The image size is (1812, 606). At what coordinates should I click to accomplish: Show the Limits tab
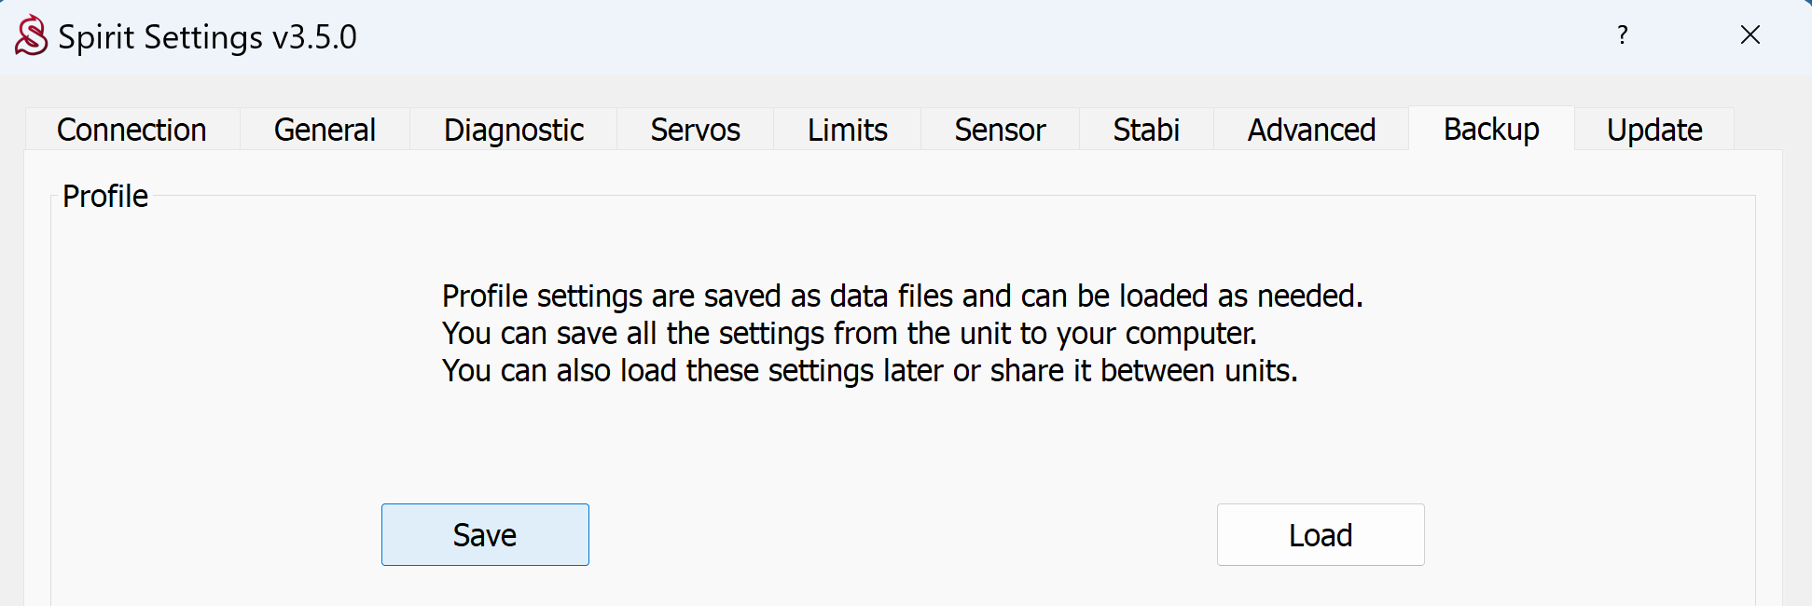click(847, 130)
